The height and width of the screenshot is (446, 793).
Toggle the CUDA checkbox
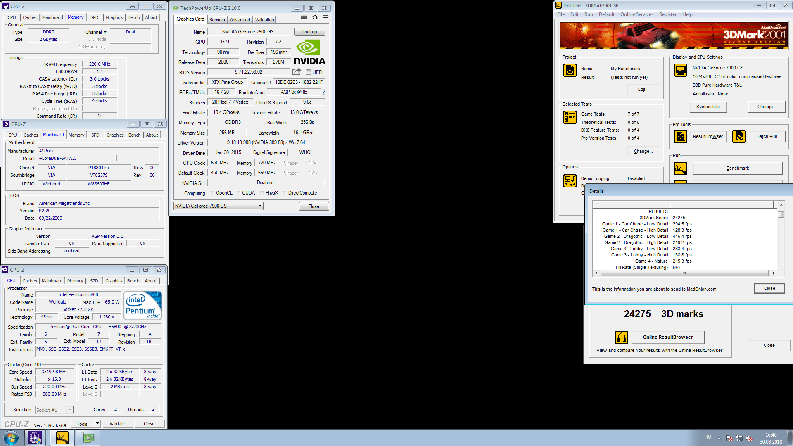point(238,193)
